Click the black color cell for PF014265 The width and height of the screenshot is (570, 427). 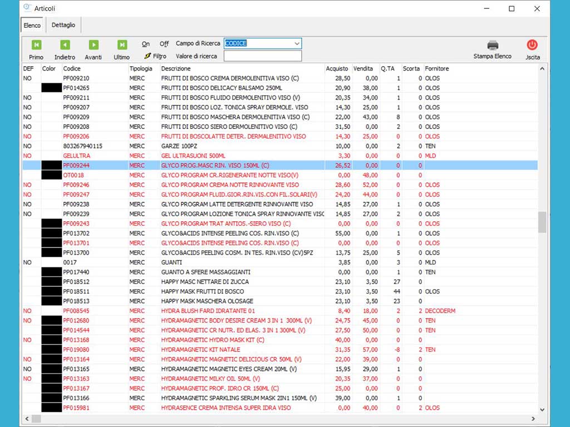(x=51, y=88)
